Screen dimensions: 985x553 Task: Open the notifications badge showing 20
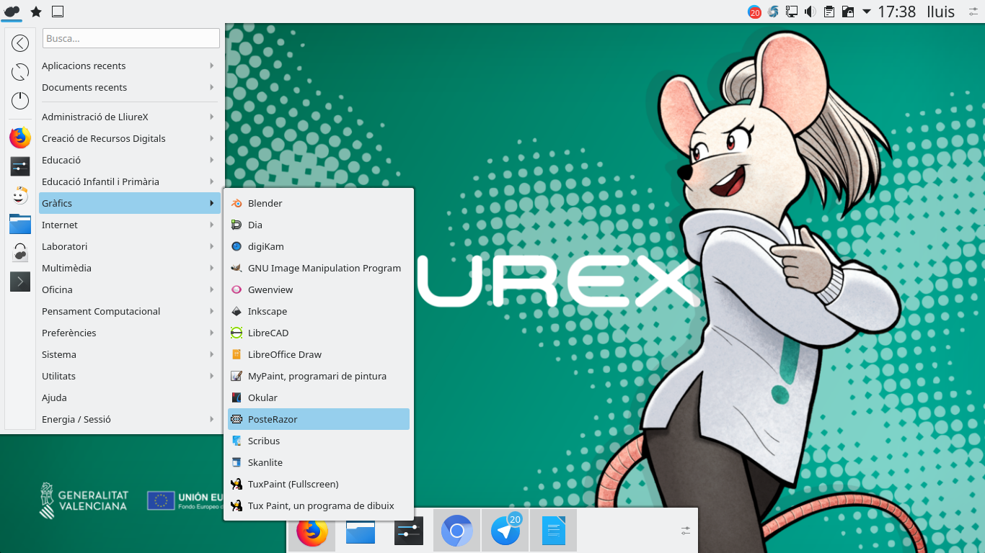pyautogui.click(x=754, y=12)
